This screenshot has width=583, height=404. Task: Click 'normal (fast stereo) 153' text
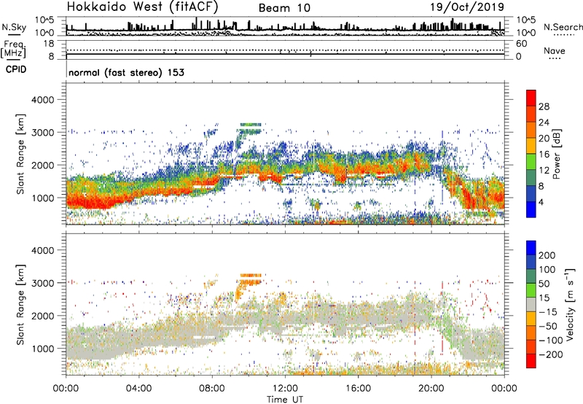coord(126,72)
